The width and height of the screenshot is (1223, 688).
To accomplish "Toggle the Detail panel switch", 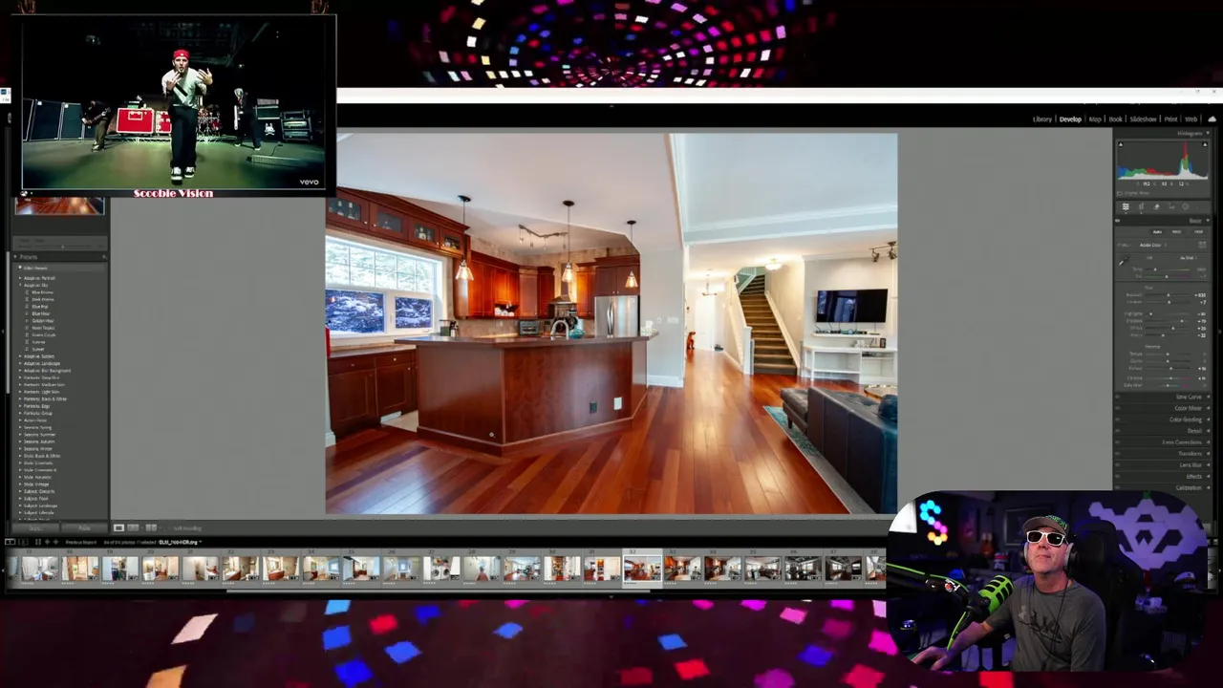I will click(1118, 431).
